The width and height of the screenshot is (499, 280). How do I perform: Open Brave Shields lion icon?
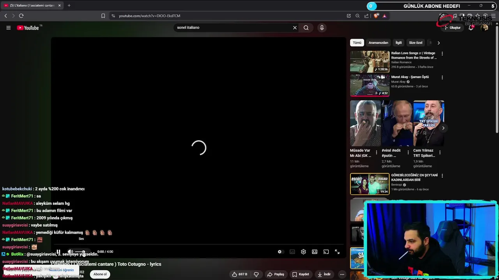coord(376,16)
